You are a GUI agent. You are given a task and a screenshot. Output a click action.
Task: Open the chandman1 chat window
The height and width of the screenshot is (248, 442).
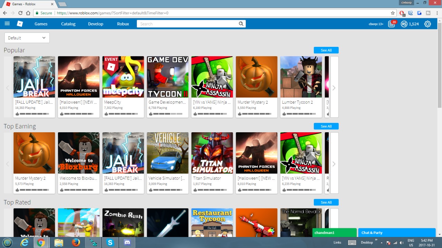point(334,232)
